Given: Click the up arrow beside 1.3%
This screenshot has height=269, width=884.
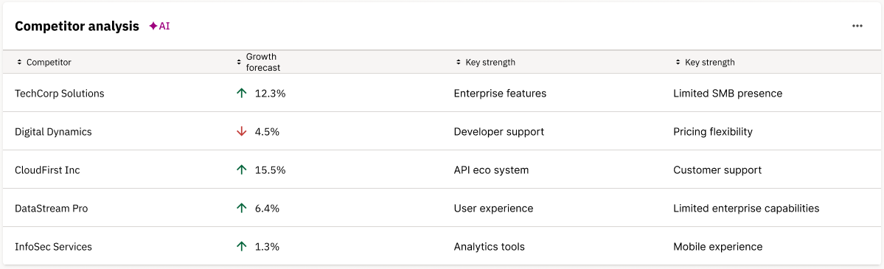Looking at the screenshot, I should (x=241, y=246).
